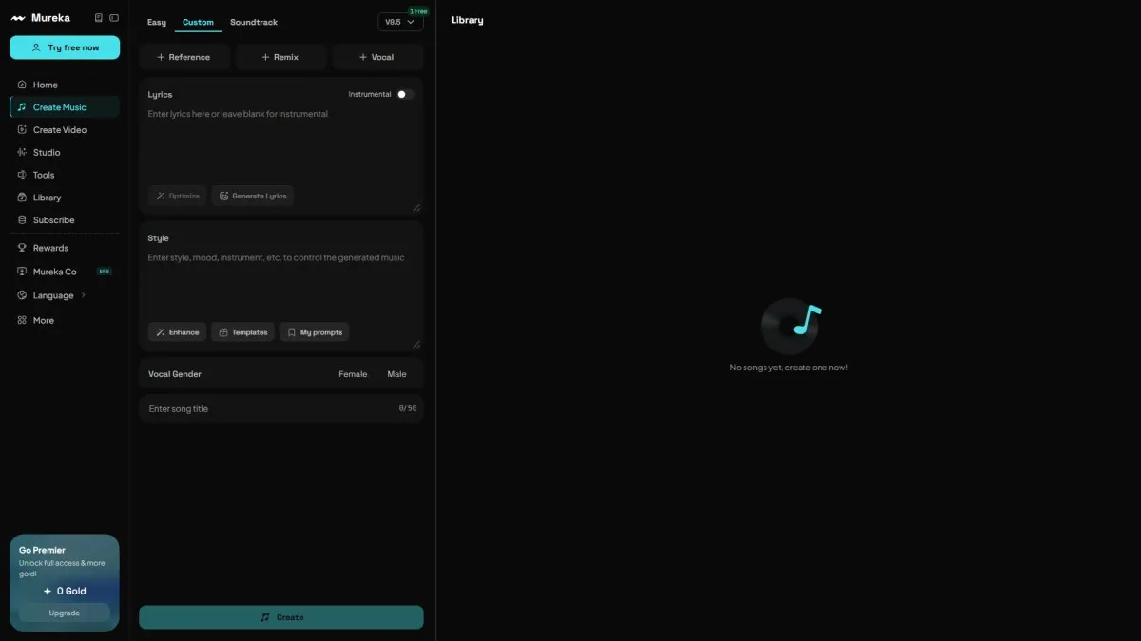This screenshot has width=1141, height=641.
Task: Open style Templates
Action: point(243,332)
